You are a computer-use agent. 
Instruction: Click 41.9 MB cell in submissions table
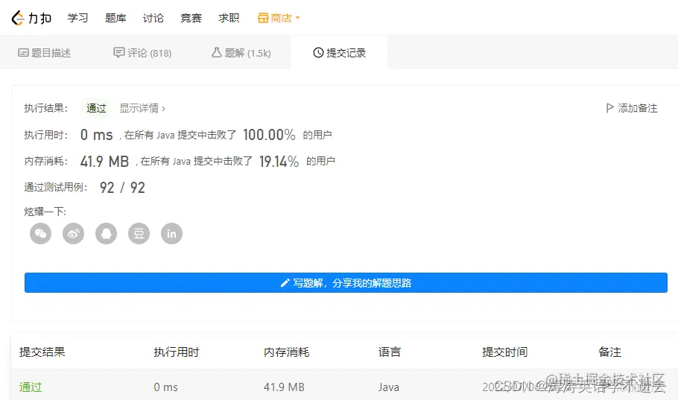coord(284,387)
